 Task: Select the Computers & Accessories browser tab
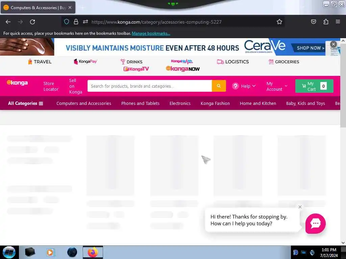(x=38, y=7)
